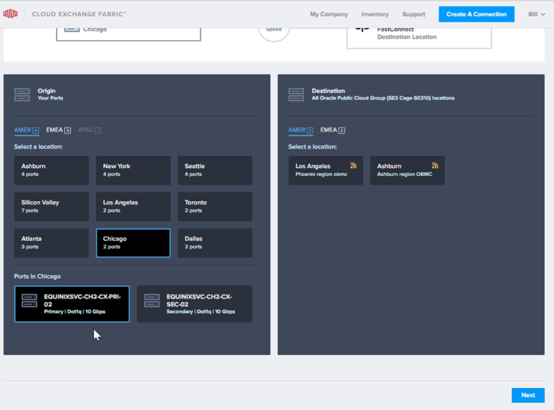The height and width of the screenshot is (410, 554).
Task: Choose Silicon Valley origin location
Action: pos(51,206)
